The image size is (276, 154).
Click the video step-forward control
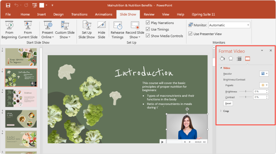coord(190,142)
